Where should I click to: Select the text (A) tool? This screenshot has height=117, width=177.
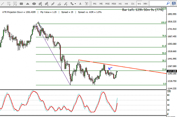[80, 4]
